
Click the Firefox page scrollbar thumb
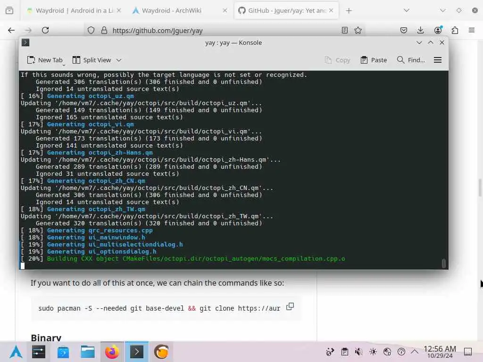[x=480, y=187]
